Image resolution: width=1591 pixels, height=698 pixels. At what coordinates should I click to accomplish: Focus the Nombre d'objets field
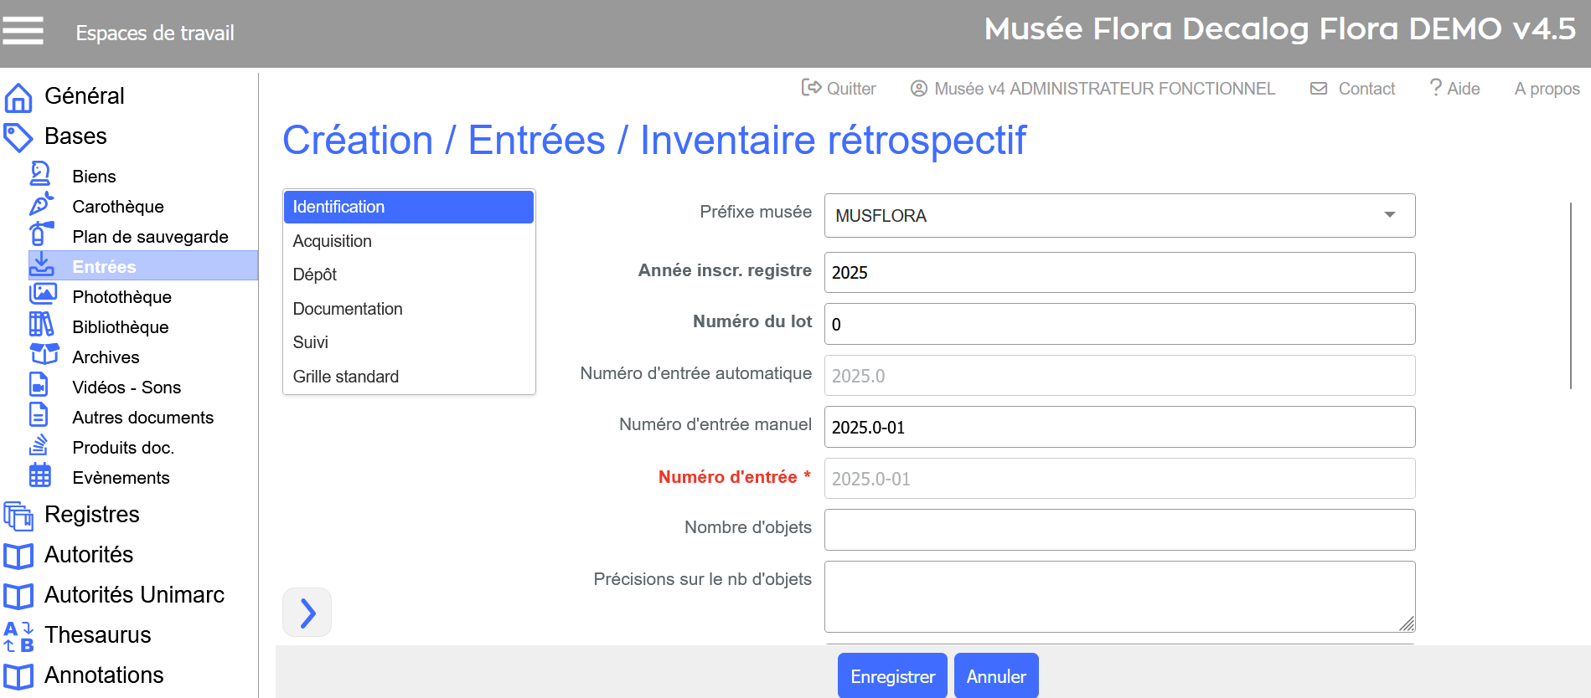1118,530
